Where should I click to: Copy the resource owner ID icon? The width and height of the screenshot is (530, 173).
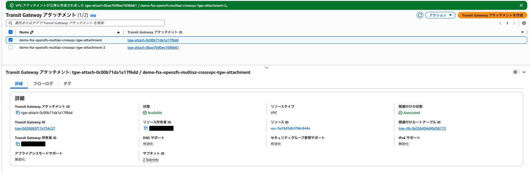coord(146,128)
